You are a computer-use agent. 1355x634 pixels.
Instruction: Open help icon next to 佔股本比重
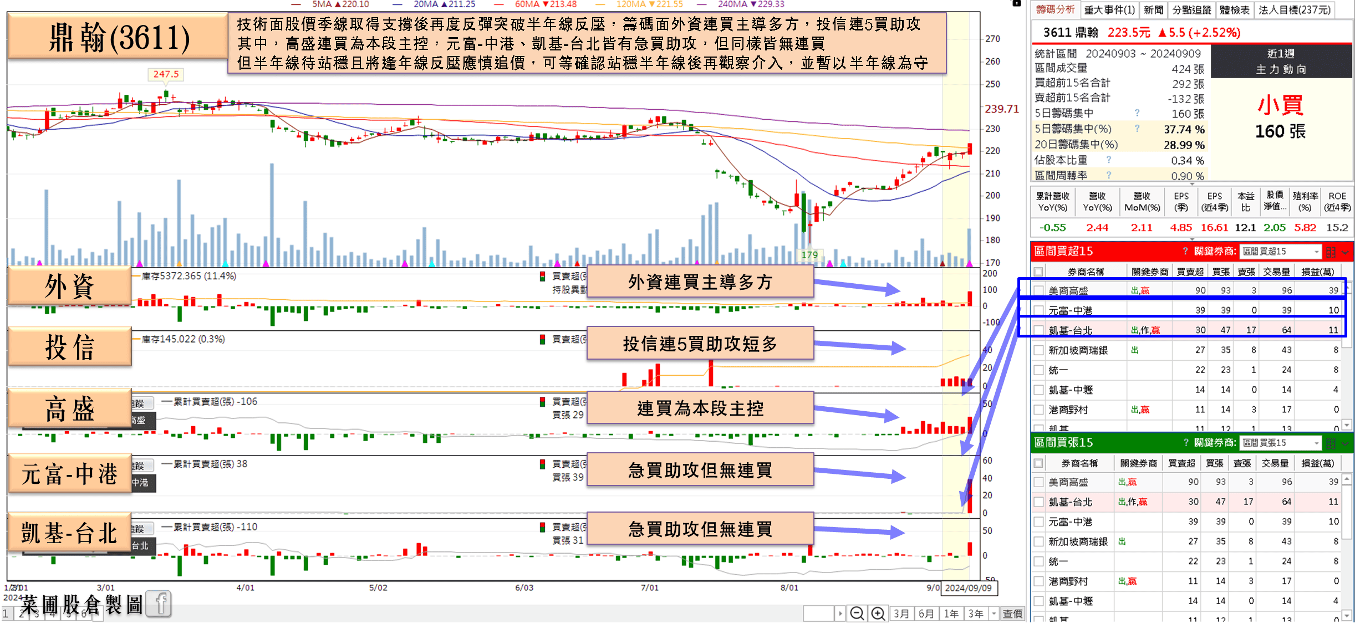tap(1109, 160)
